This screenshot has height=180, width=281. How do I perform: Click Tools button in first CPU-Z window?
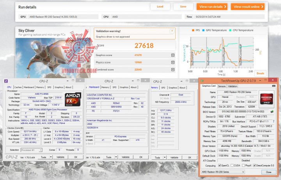44,157
